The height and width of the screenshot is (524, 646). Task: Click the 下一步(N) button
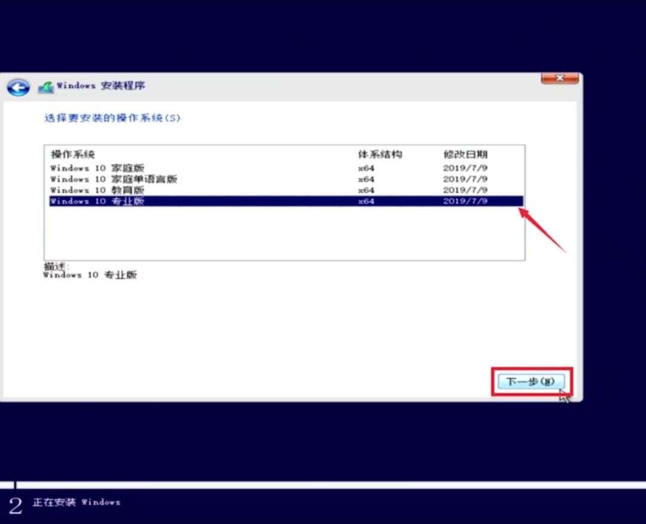pyautogui.click(x=531, y=382)
